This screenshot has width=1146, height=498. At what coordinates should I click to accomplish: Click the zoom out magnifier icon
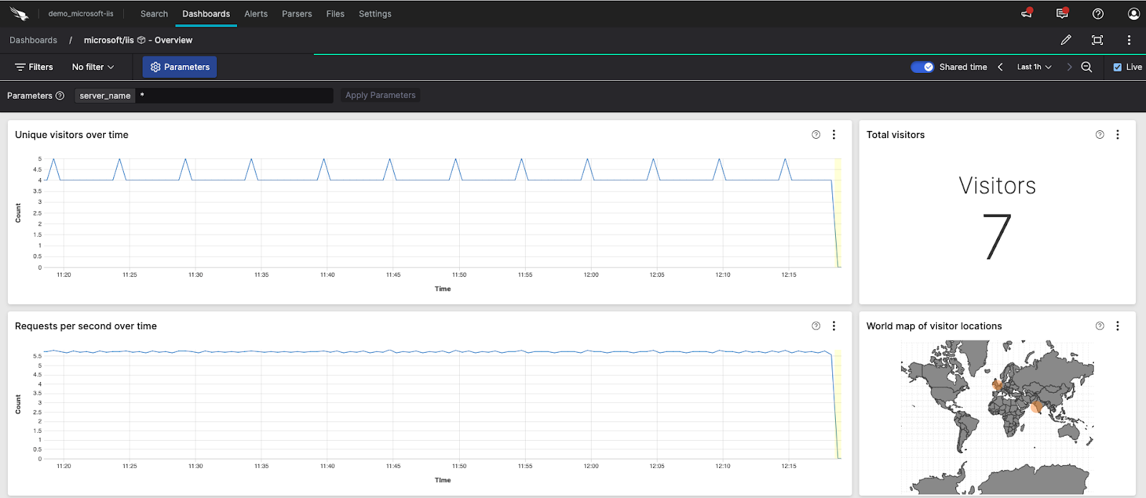point(1087,67)
